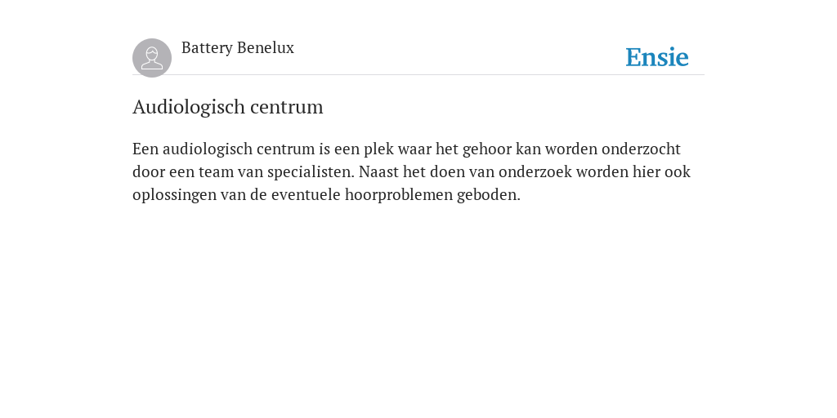Click the word 'hoorproblemen' in the last line

(399, 195)
